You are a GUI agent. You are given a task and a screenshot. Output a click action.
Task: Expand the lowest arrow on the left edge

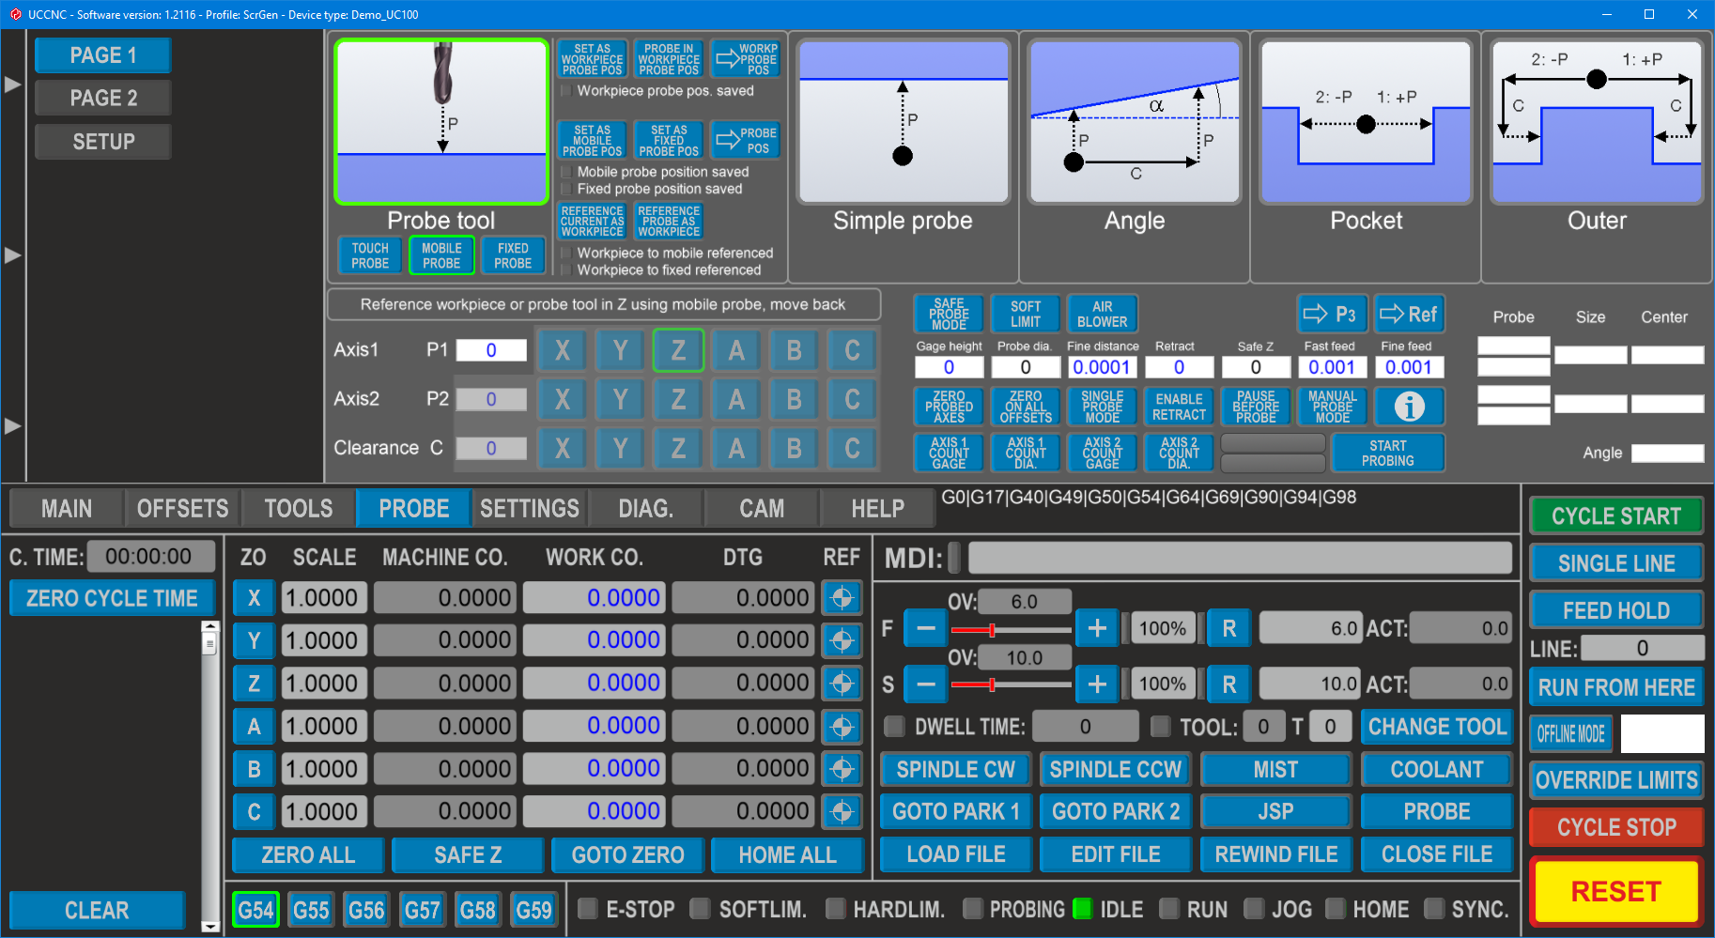click(x=12, y=425)
